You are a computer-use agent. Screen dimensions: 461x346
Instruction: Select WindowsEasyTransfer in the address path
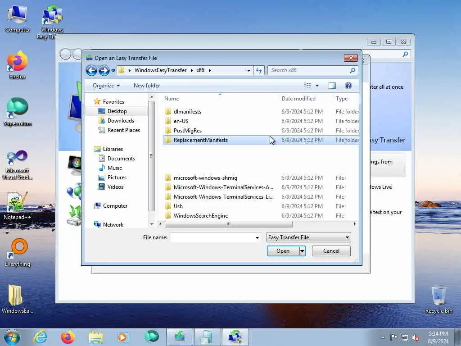pyautogui.click(x=161, y=70)
